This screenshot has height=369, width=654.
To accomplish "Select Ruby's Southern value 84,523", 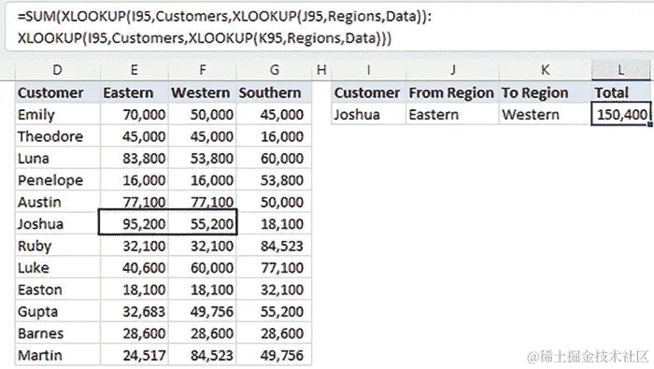I will pos(274,246).
